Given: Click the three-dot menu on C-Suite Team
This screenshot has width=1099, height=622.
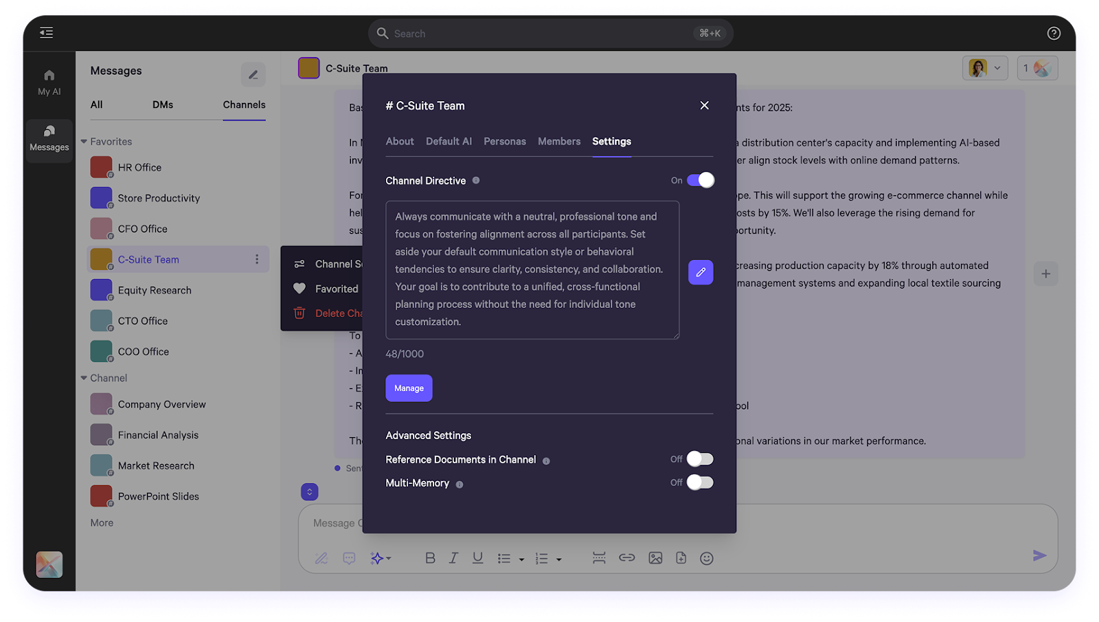Looking at the screenshot, I should click(x=257, y=259).
